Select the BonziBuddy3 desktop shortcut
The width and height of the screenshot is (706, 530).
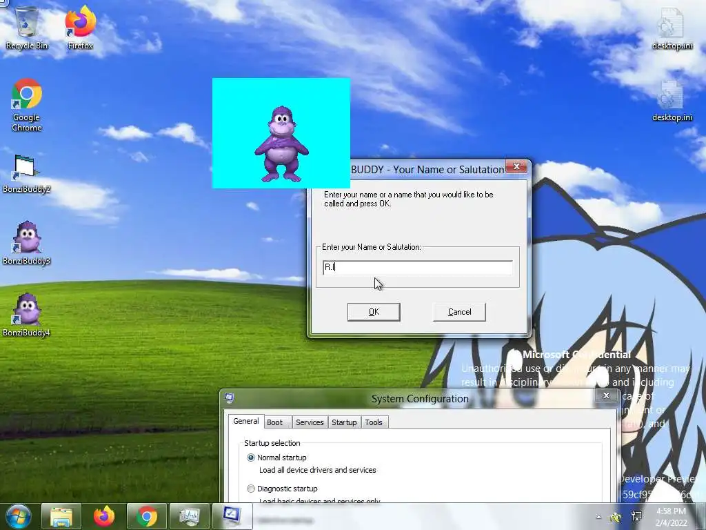click(x=26, y=244)
